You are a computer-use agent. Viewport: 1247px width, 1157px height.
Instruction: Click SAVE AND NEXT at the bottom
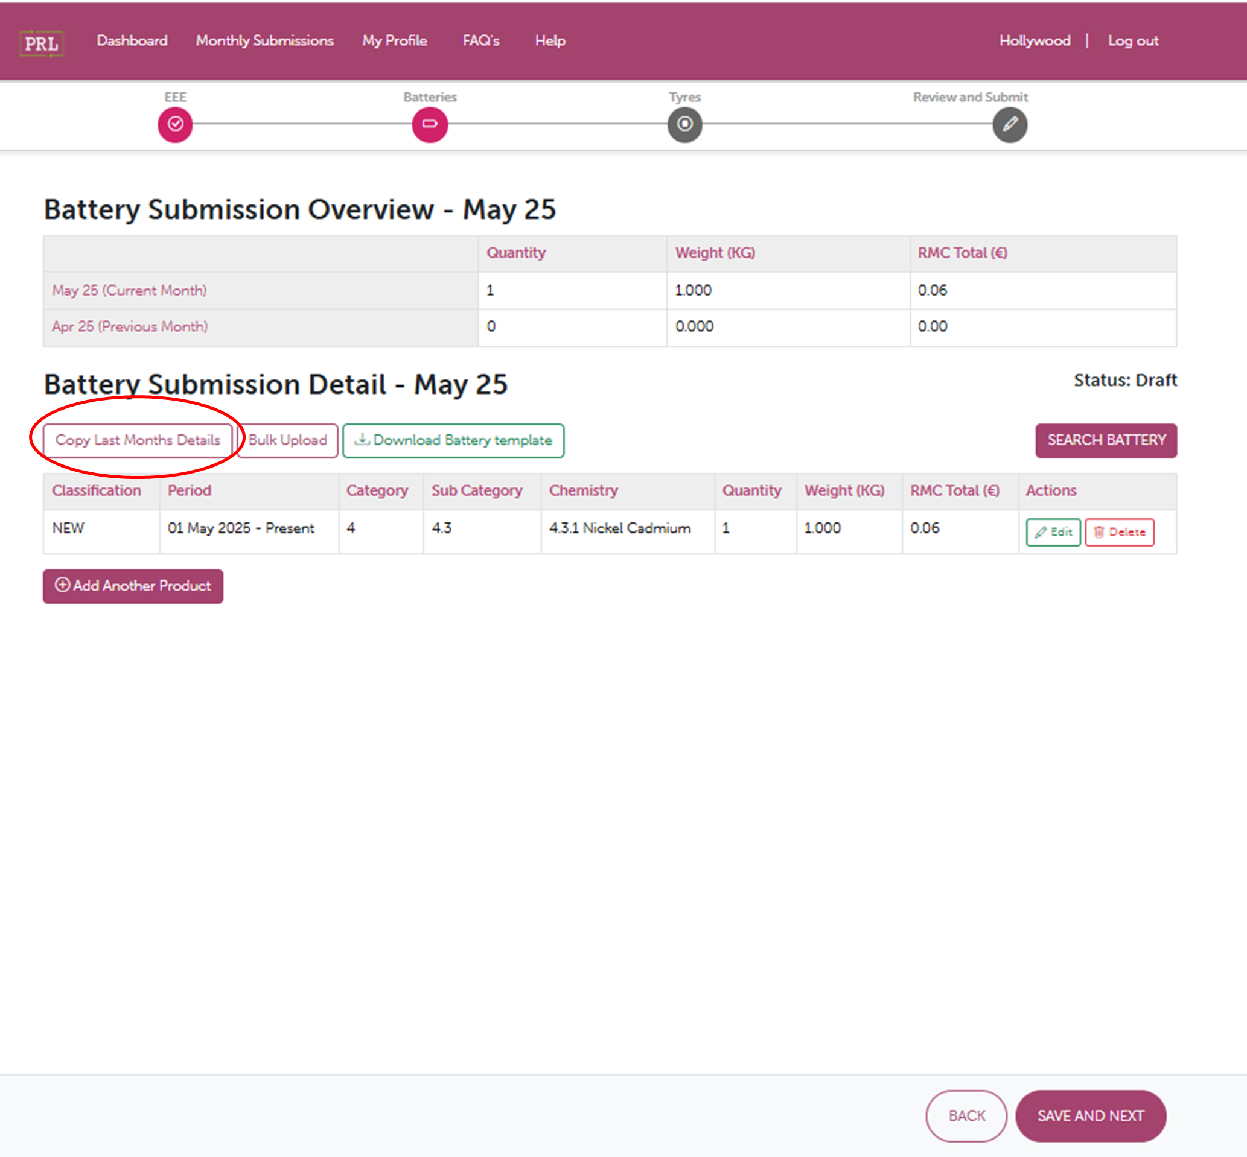[x=1091, y=1115]
